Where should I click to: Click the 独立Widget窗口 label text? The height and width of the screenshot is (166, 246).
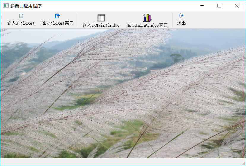pyautogui.click(x=58, y=23)
